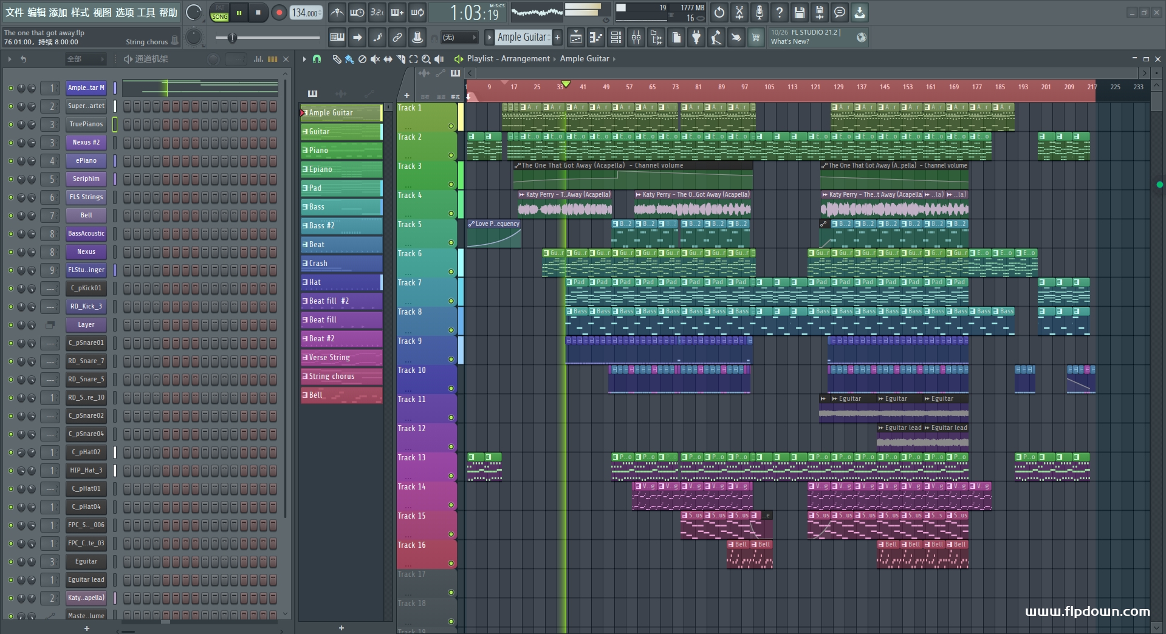Click the Playlist - Arrangement breadcrumb
The width and height of the screenshot is (1166, 634).
pos(508,59)
